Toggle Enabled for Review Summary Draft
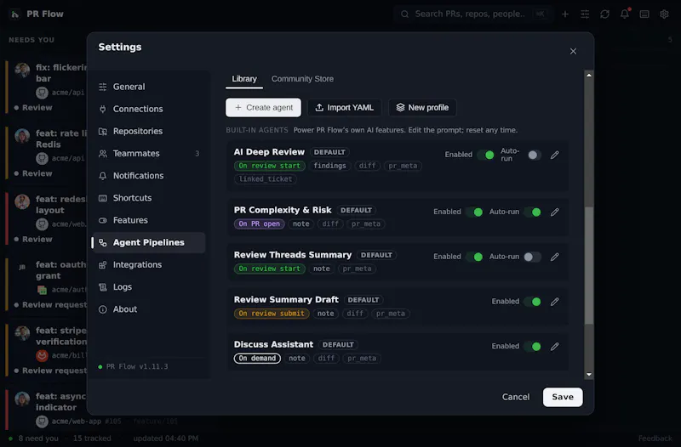This screenshot has width=681, height=447. tap(533, 302)
